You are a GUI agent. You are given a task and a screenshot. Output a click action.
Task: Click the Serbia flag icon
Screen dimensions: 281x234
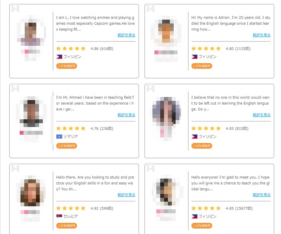59,217
